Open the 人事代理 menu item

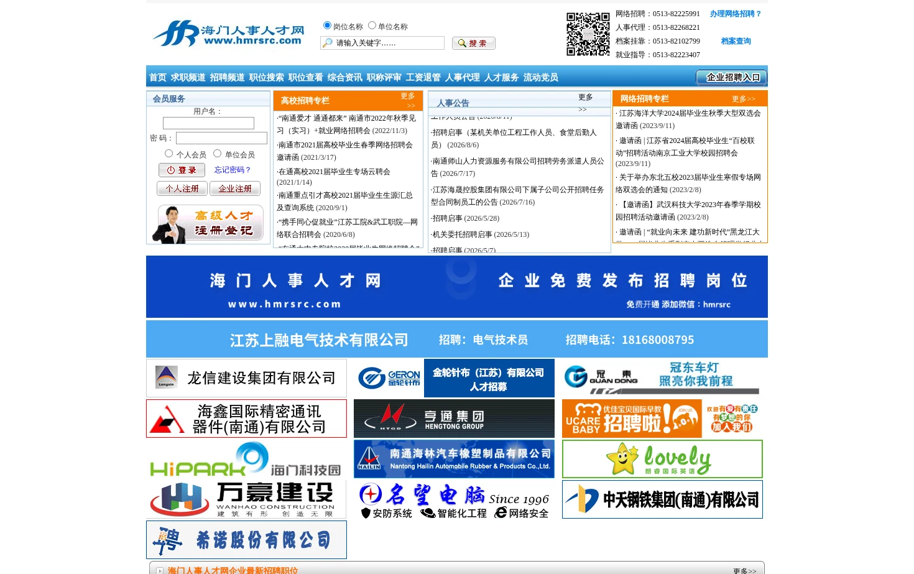(463, 77)
